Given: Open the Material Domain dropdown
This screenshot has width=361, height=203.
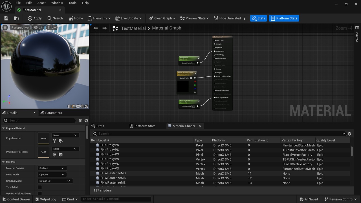Looking at the screenshot, I should click(52, 168).
